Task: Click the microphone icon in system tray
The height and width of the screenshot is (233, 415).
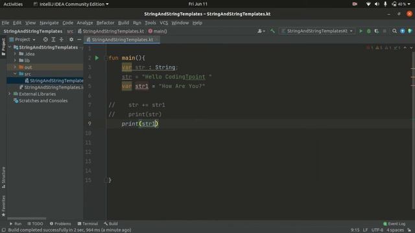Action: coord(385,4)
